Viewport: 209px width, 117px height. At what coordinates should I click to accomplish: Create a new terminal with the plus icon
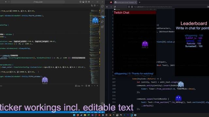(82, 86)
